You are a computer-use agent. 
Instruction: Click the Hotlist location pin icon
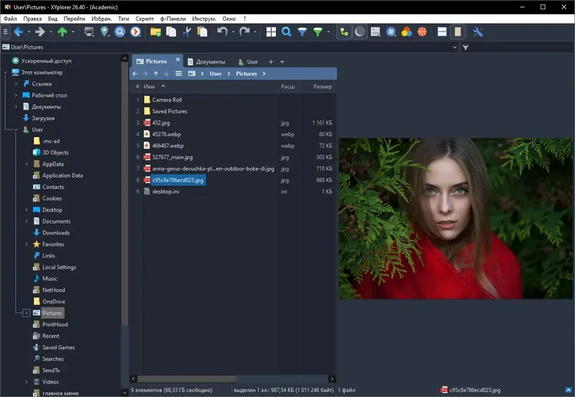tap(105, 32)
